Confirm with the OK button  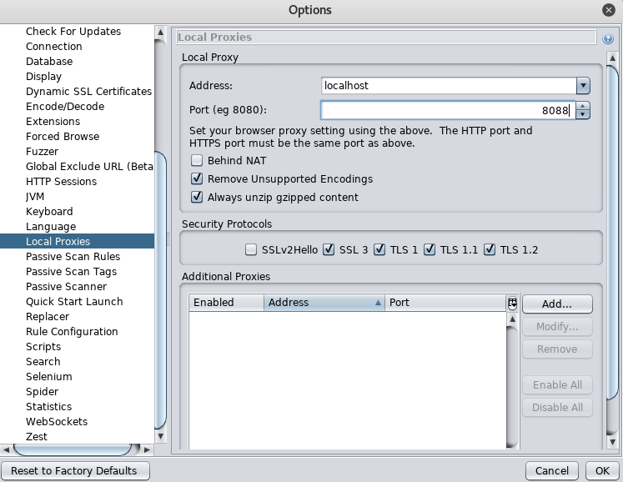click(x=602, y=471)
